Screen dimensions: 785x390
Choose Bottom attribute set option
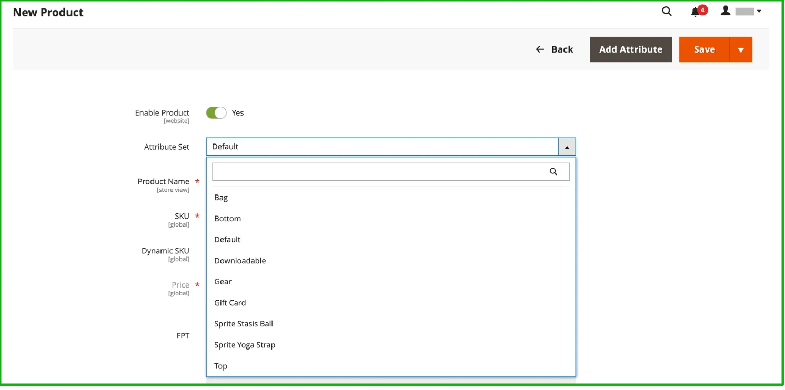click(x=227, y=219)
